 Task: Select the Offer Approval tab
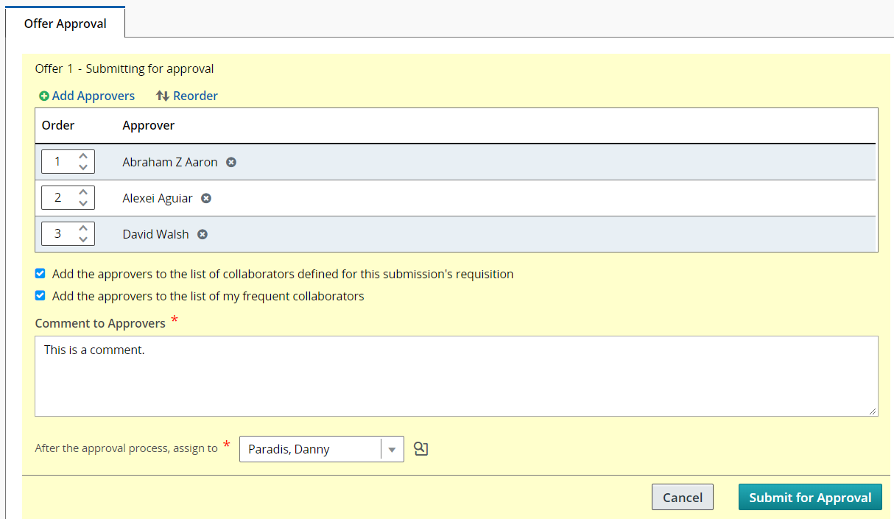[66, 24]
